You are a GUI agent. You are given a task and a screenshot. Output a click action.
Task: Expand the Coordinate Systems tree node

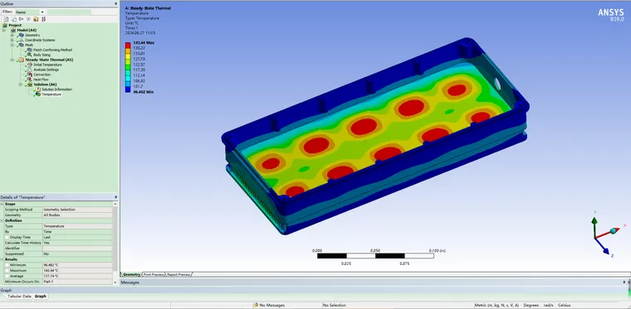tap(12, 40)
